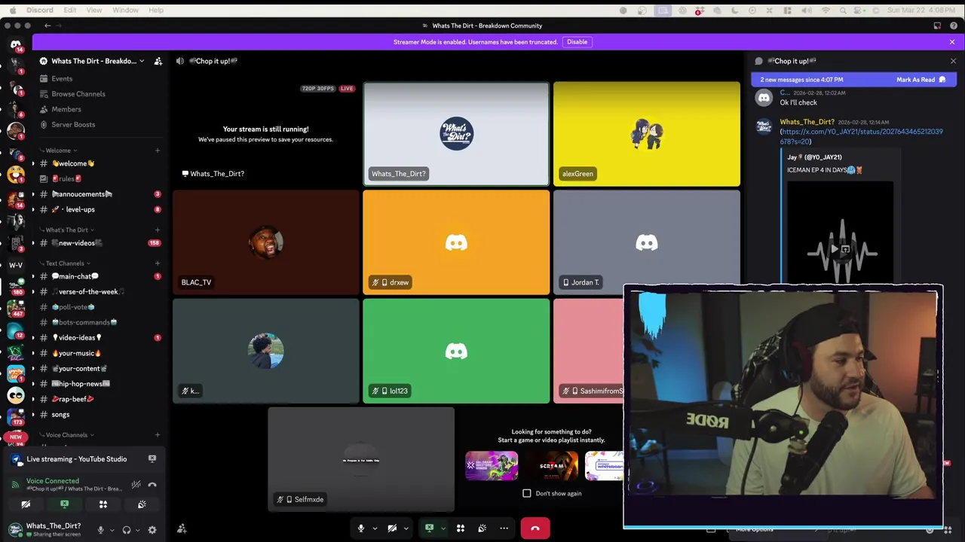This screenshot has width=965, height=542.
Task: Open activities button in voice panel
Action: tap(103, 504)
